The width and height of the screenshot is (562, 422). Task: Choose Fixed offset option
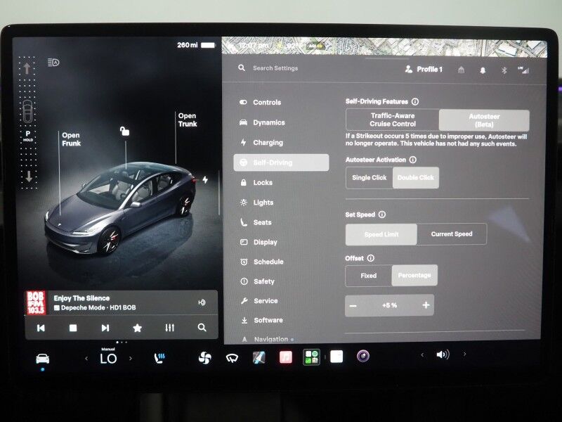coord(369,276)
